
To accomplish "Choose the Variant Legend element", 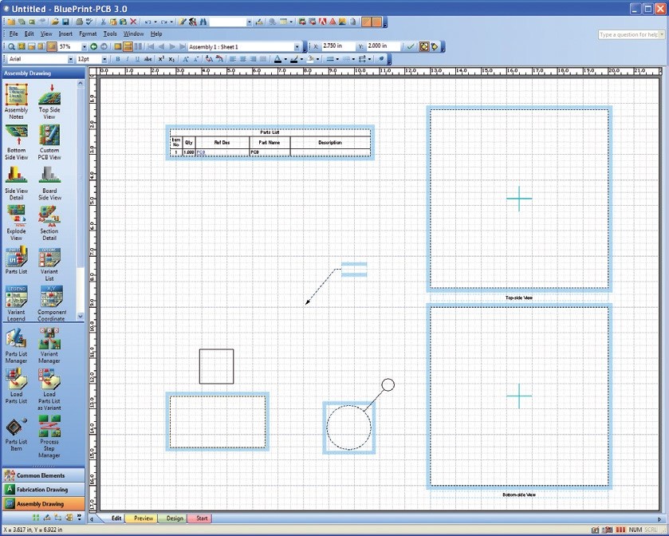I will (x=16, y=303).
